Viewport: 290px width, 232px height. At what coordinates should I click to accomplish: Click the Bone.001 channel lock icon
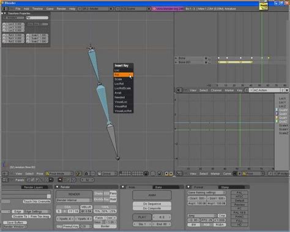tap(209, 62)
